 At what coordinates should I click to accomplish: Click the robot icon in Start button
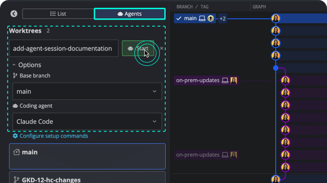(x=130, y=48)
